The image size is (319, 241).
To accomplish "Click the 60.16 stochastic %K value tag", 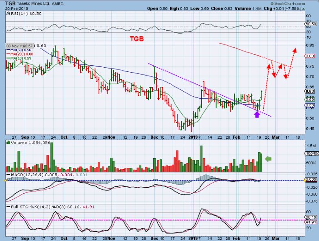I will pyautogui.click(x=311, y=217).
